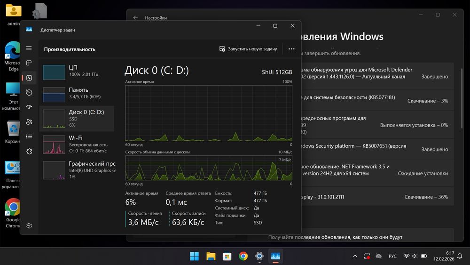Open Wi-Fi quick settings in tray
This screenshot has width=470, height=265.
(x=406, y=257)
